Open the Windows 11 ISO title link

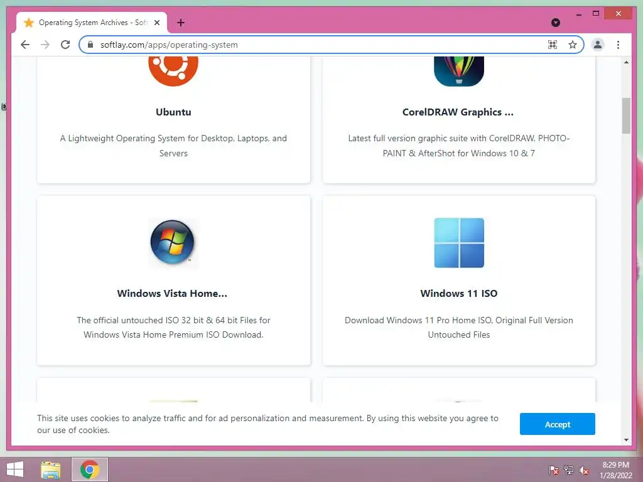pyautogui.click(x=459, y=294)
